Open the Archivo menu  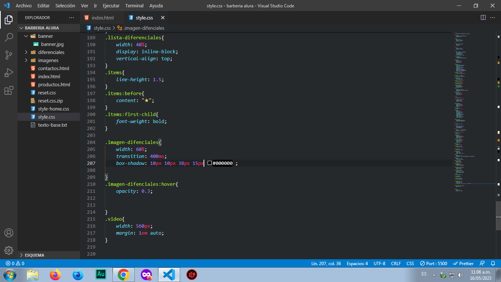[x=23, y=6]
